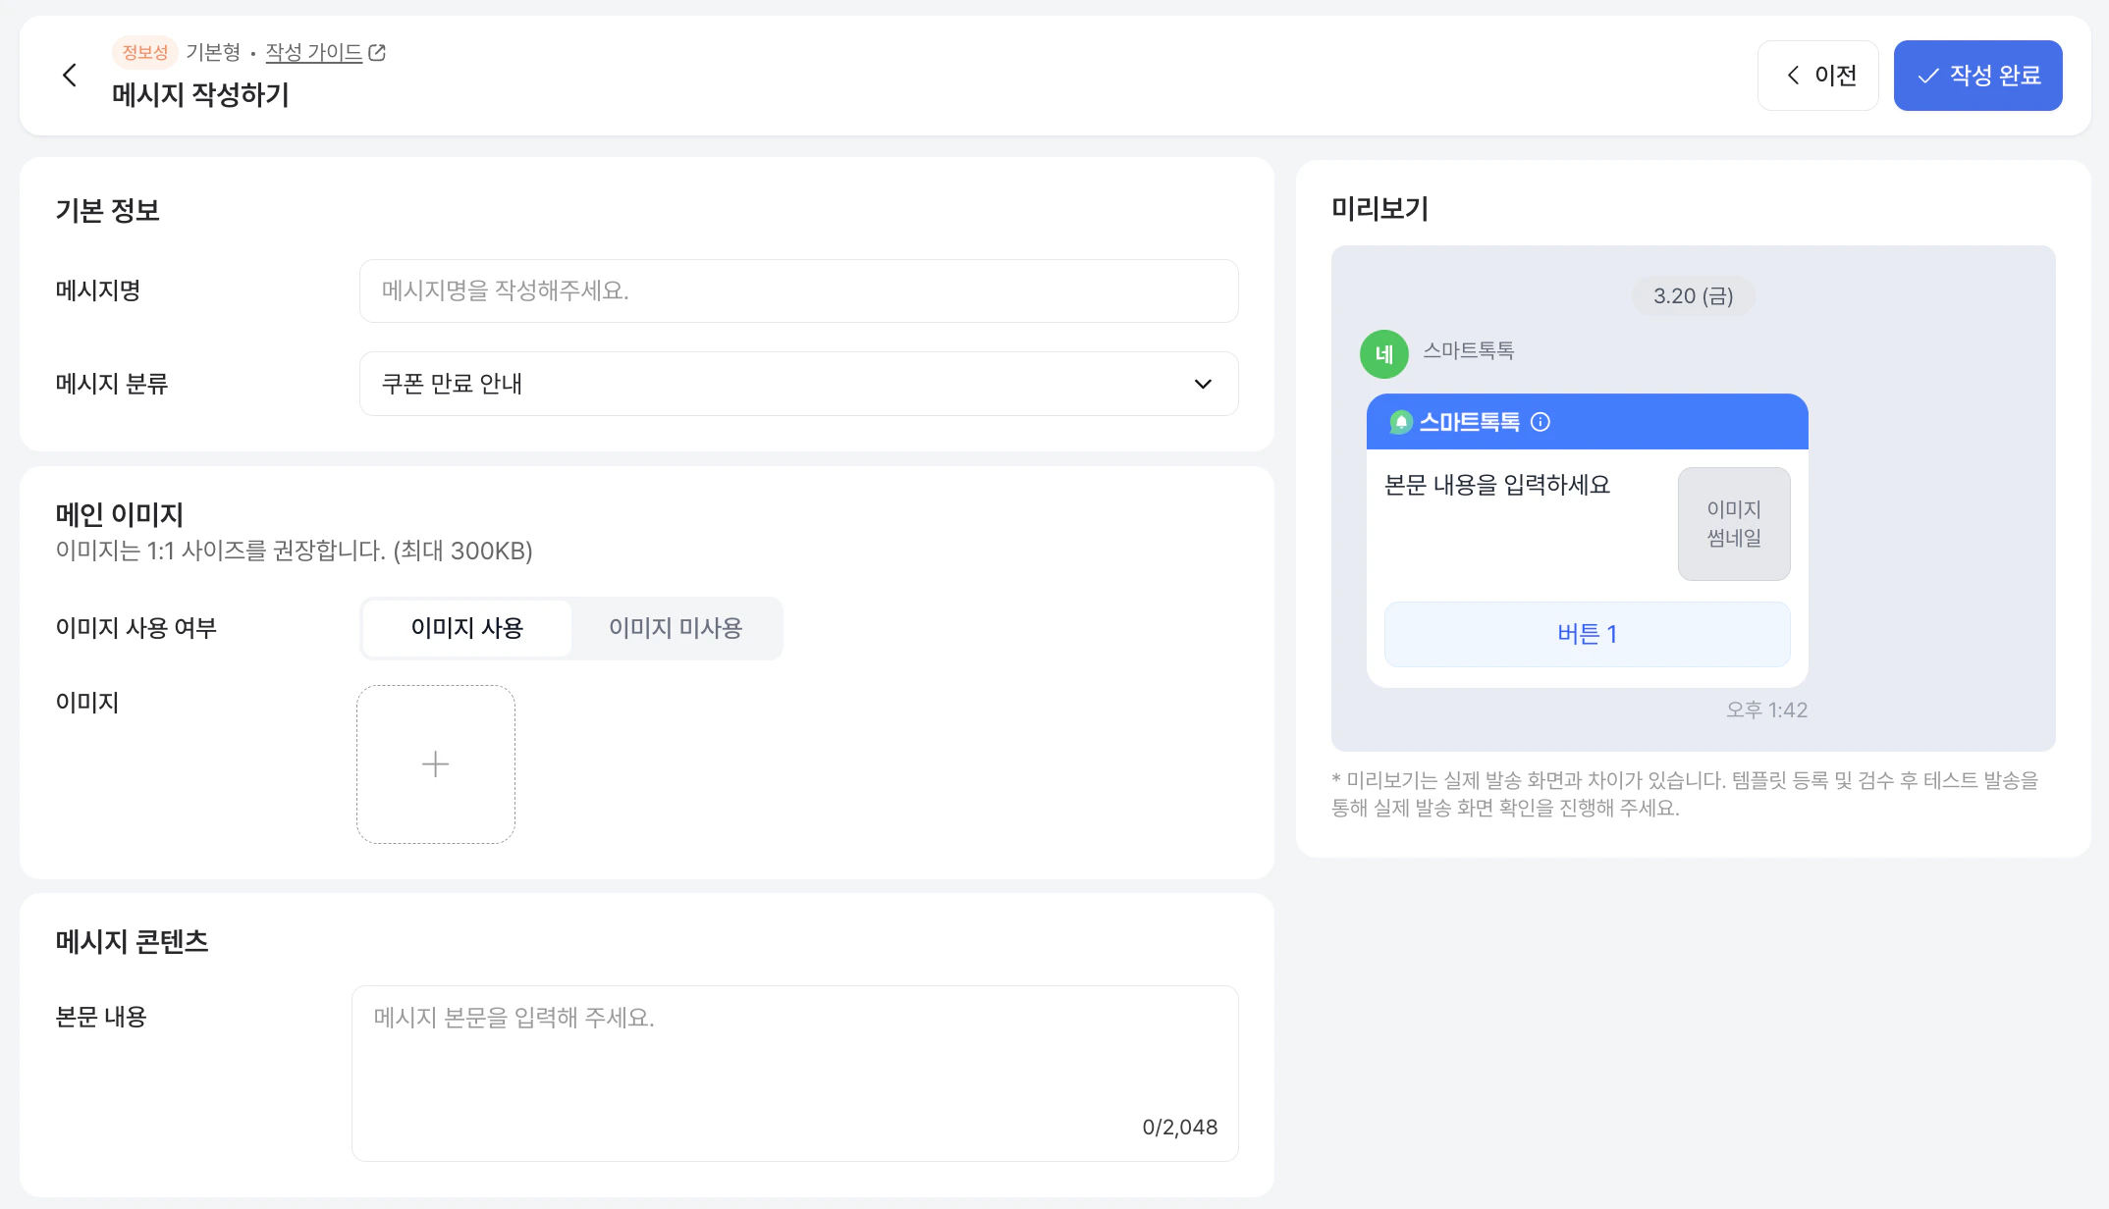Open the 메시지 분류 dropdown
Screen dimensions: 2109x1209
(797, 384)
